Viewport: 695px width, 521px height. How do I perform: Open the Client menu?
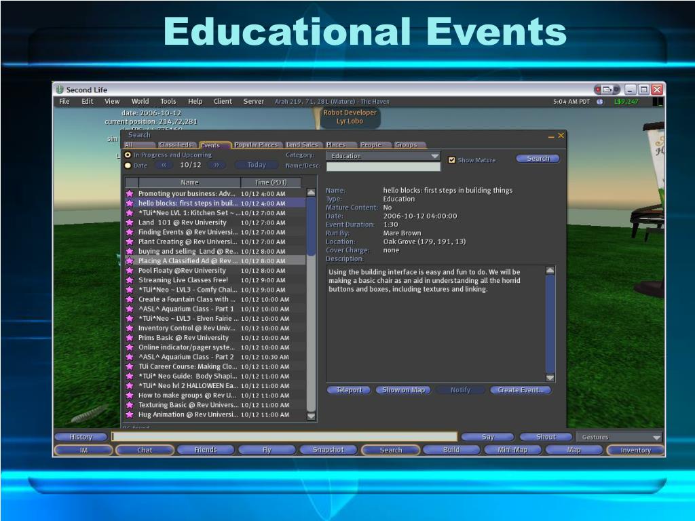(x=223, y=102)
